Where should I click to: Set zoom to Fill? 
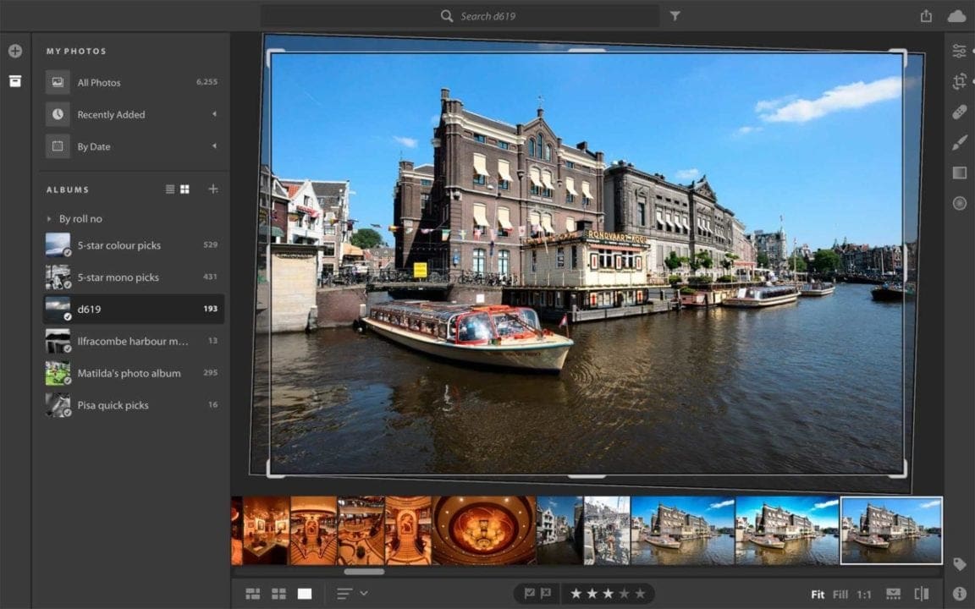(840, 595)
